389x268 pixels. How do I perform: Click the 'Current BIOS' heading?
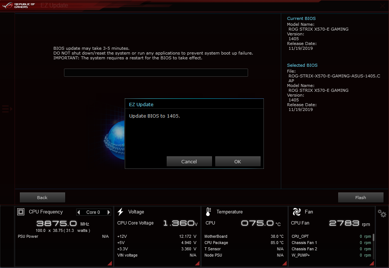[301, 18]
